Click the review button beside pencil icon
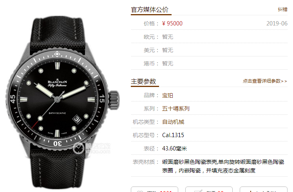Viewport: 293px width, 192px height. pyautogui.click(x=209, y=189)
